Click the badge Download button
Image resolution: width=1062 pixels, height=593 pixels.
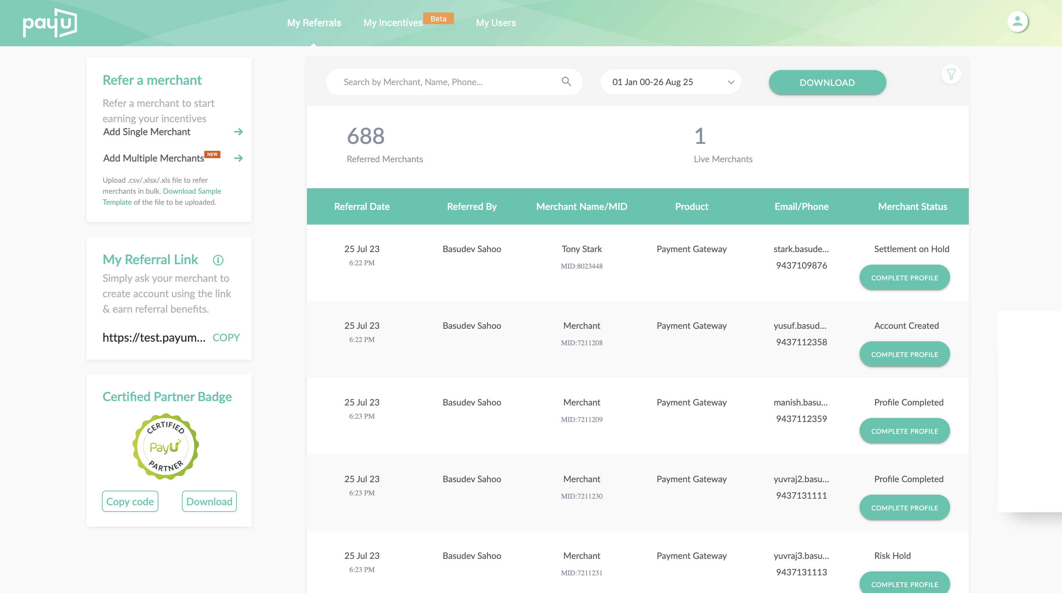coord(209,501)
